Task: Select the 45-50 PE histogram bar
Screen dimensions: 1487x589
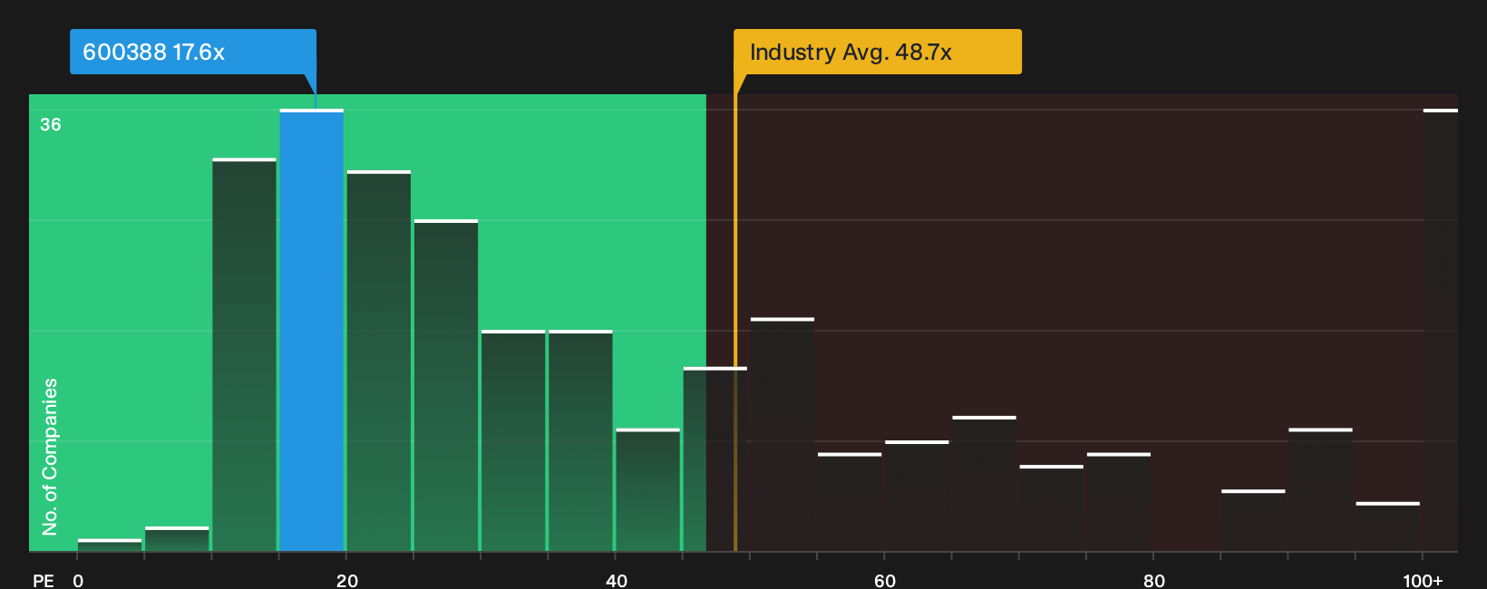Action: pos(715,459)
